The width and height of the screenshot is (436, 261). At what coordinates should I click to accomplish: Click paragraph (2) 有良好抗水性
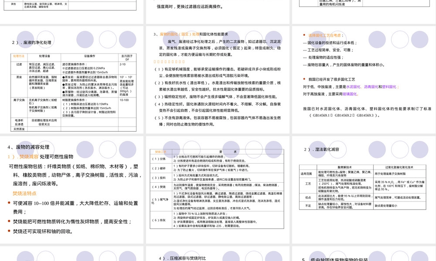coord(218,86)
